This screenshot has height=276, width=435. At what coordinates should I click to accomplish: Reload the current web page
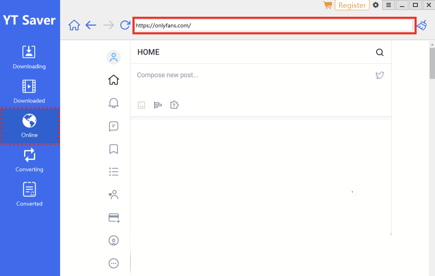click(x=125, y=25)
